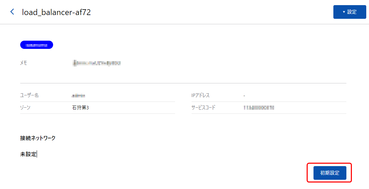Viewport: 369px width, 189px height.
Task: Click the blurred user name value
Action: coord(78,96)
